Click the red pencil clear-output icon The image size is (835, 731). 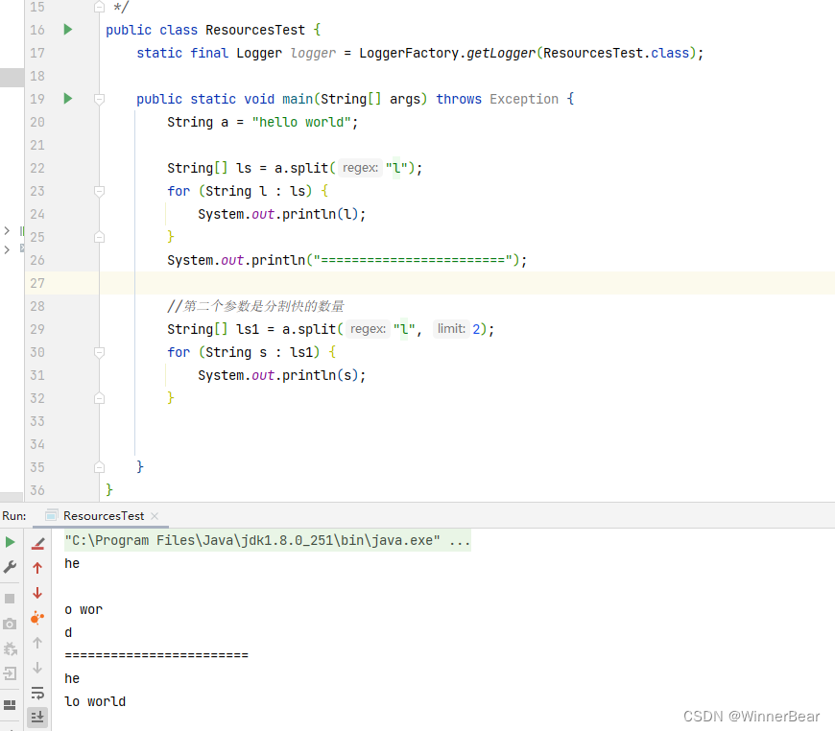[37, 544]
